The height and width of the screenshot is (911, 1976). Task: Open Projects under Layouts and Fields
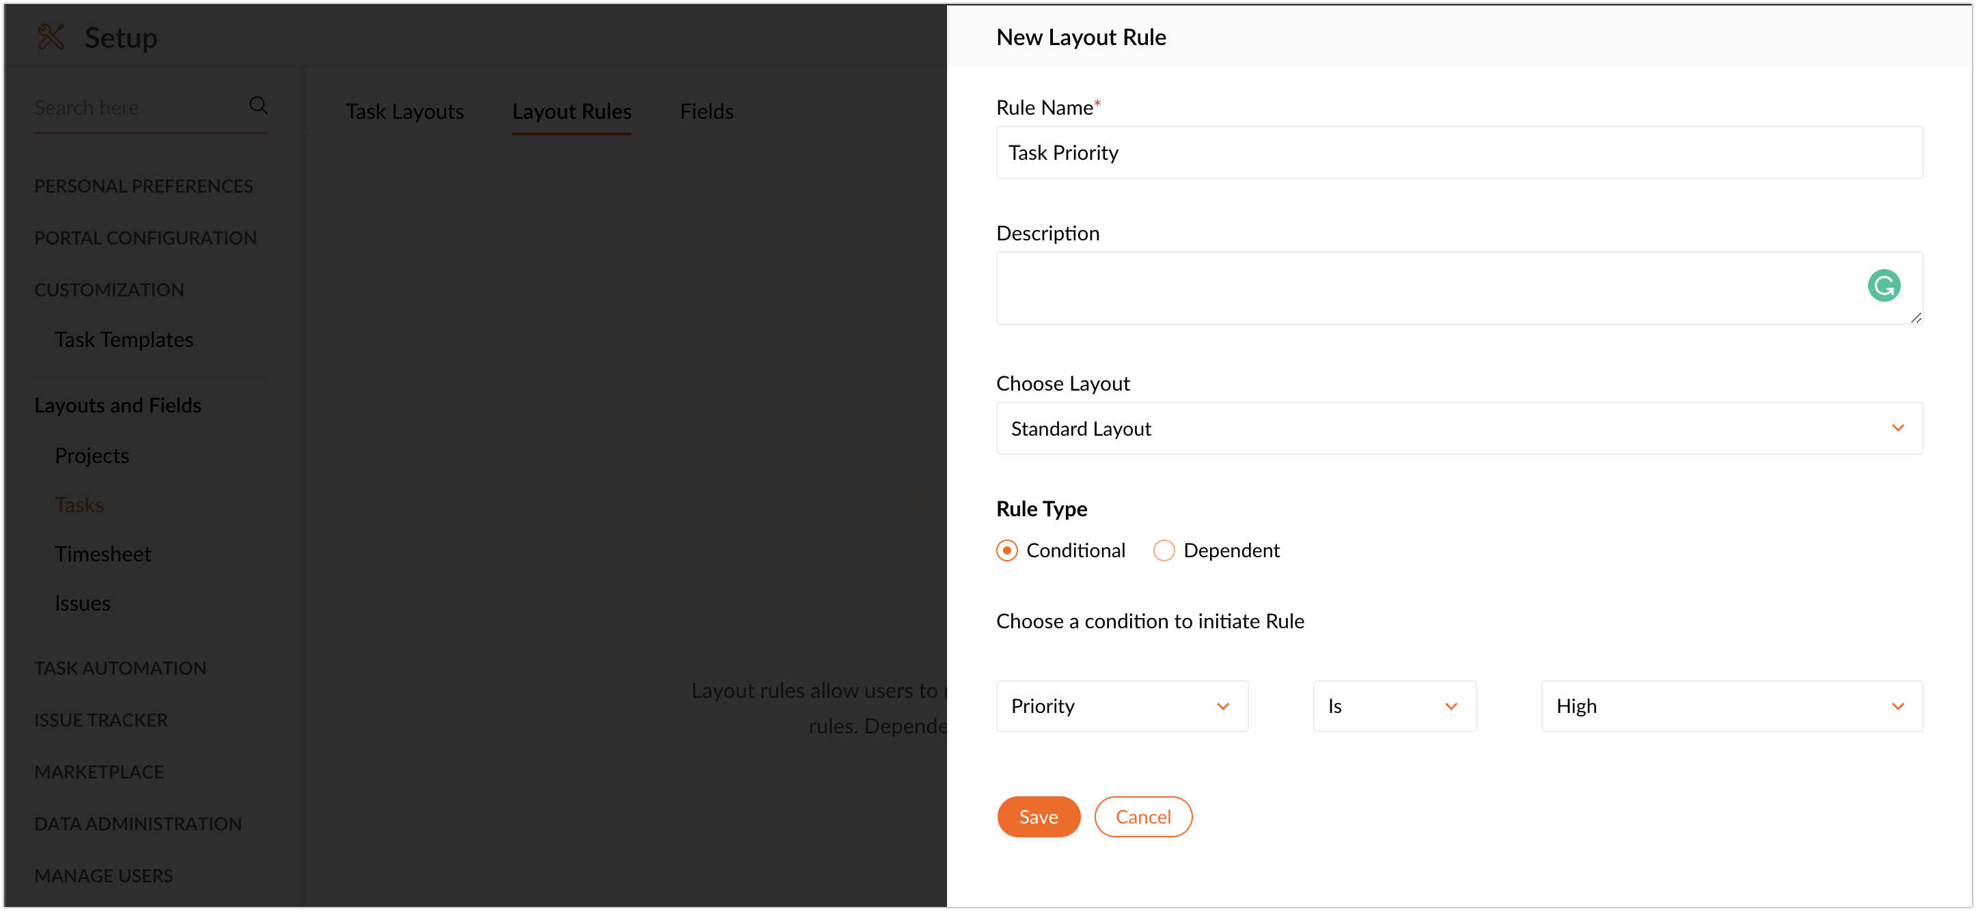point(92,455)
